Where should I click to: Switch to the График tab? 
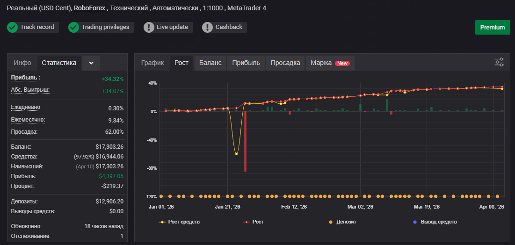tap(152, 63)
